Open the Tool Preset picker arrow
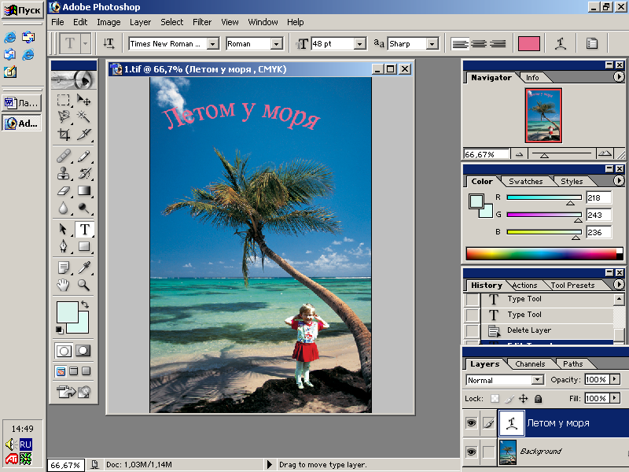The width and height of the screenshot is (629, 472). coord(85,43)
